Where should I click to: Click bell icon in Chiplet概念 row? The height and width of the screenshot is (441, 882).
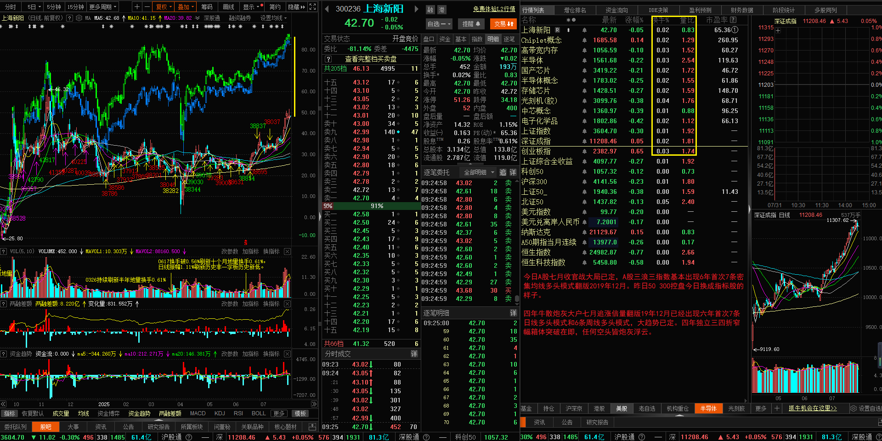[x=584, y=40]
